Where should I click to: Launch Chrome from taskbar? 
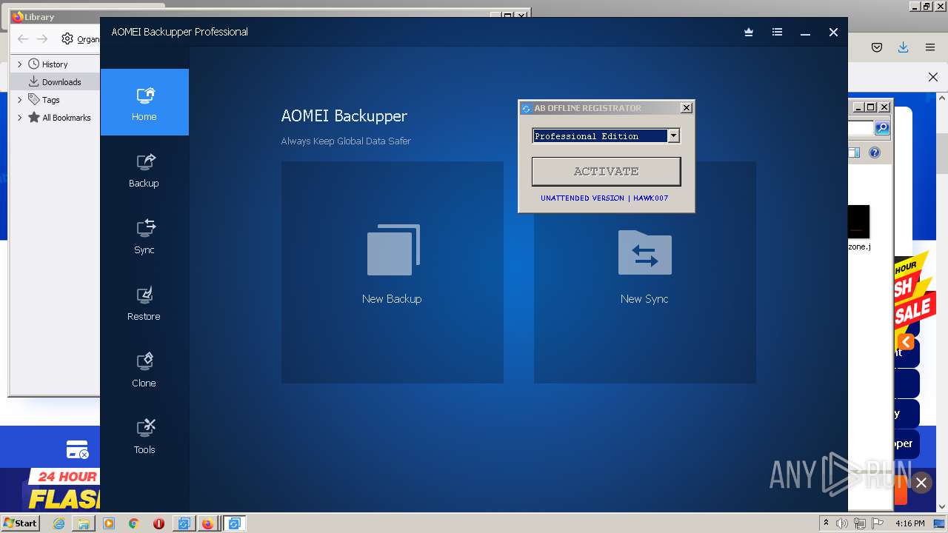(134, 523)
